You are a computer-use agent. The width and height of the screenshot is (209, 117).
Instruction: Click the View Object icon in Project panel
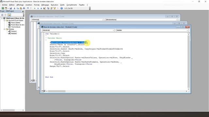[x=5, y=15]
